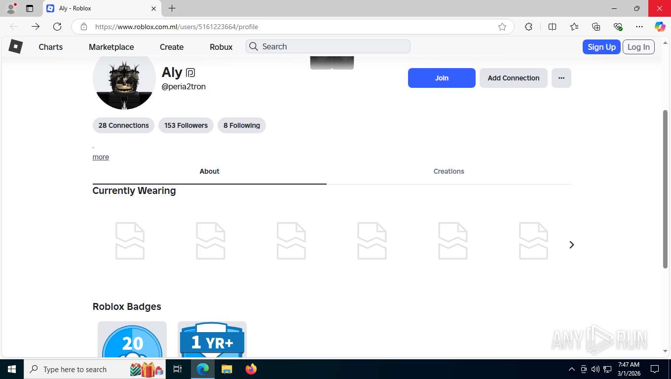
Task: Click fifth item placeholder in Currently Wearing
Action: point(453,241)
